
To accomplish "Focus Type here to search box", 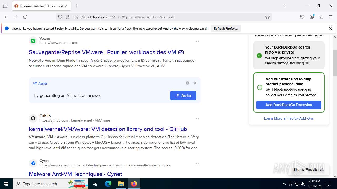I will click(51, 184).
